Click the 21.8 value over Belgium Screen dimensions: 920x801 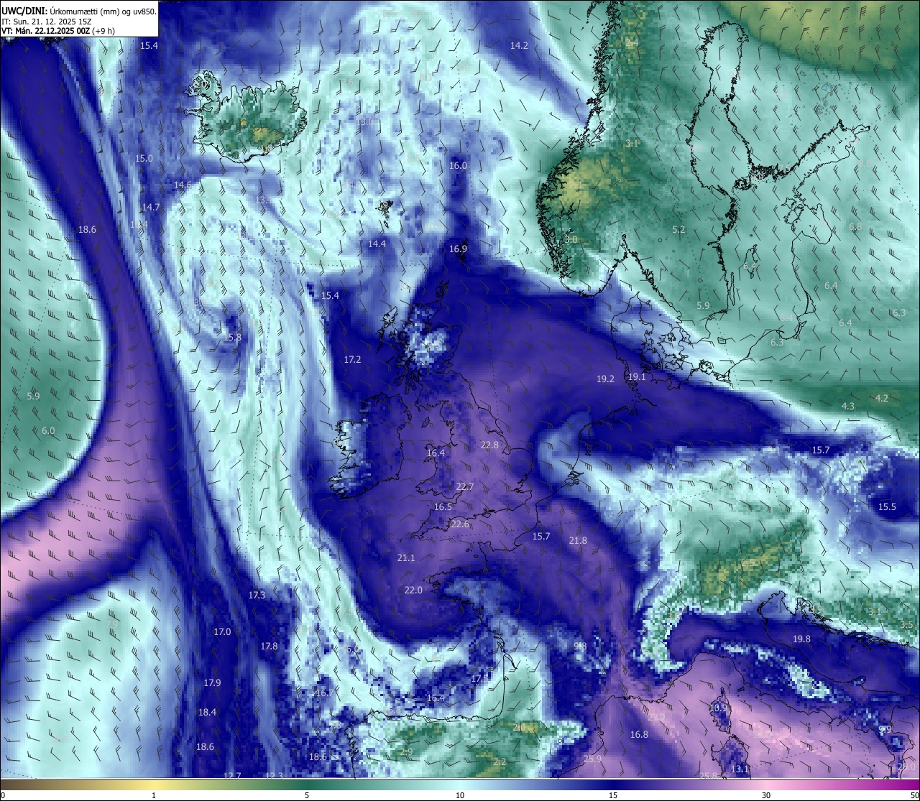[578, 540]
